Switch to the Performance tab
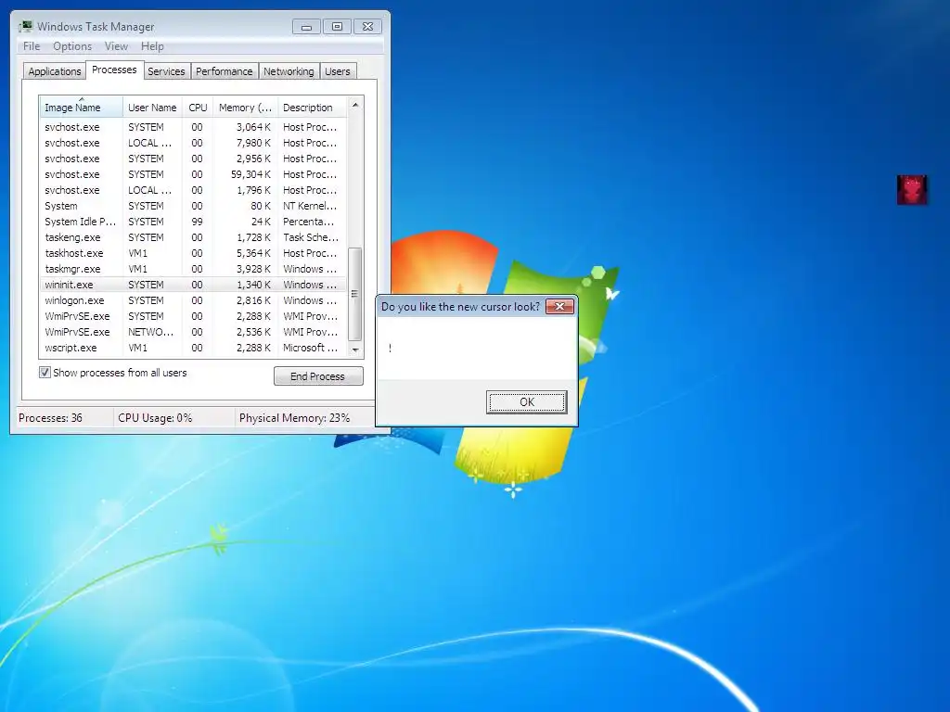The image size is (950, 712). tap(225, 71)
